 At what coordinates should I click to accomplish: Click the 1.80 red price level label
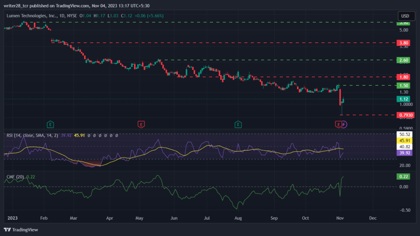click(404, 77)
